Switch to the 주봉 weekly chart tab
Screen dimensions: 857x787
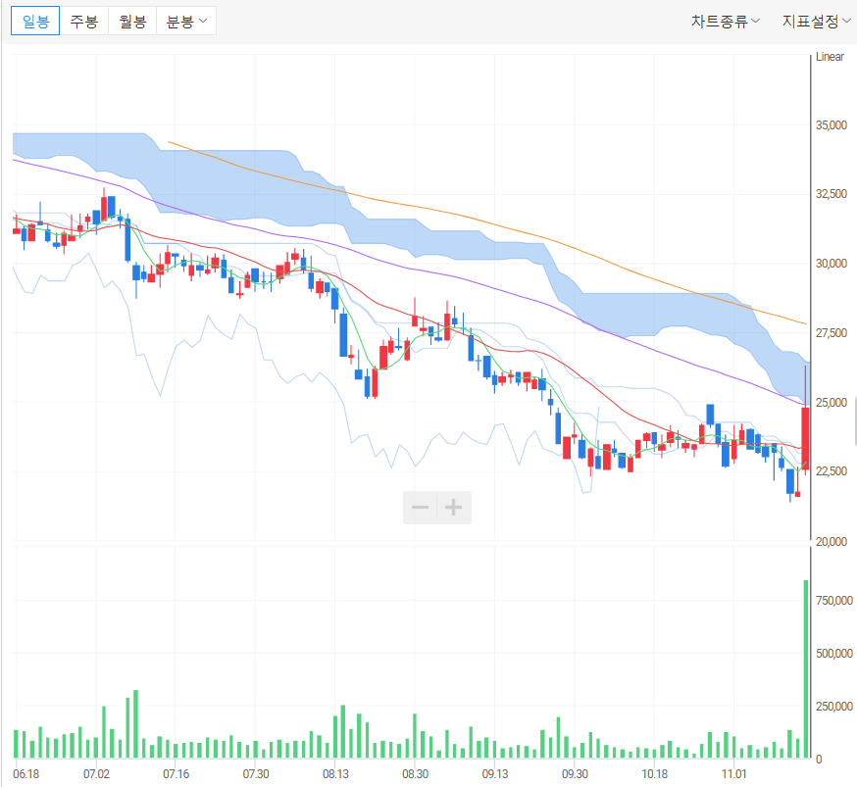(x=83, y=22)
